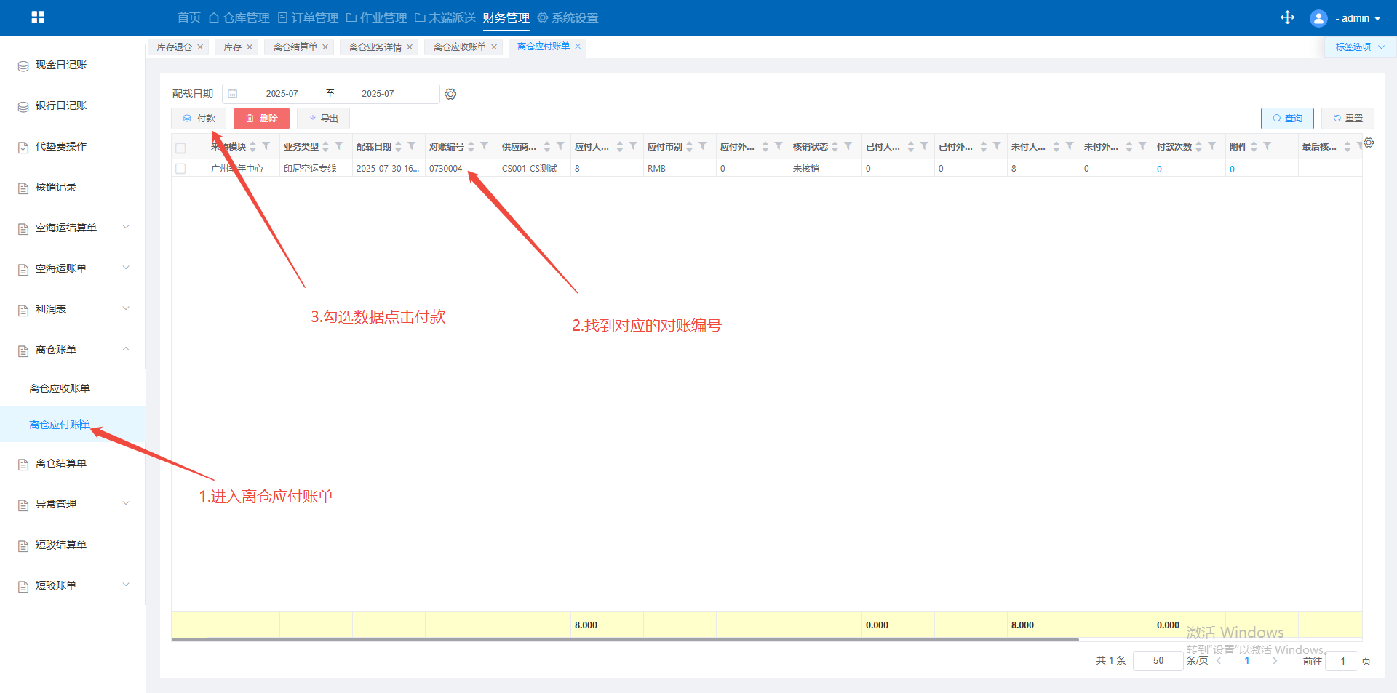Click filter icon on 业务类型 column

click(339, 146)
